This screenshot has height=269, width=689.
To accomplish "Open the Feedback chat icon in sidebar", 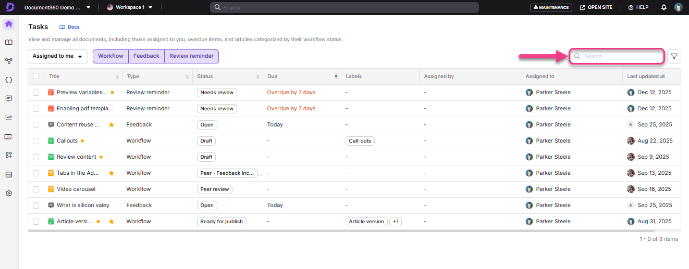I will click(9, 99).
